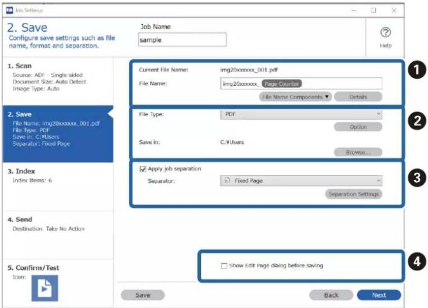Minimize the Job Settings window
Image resolution: width=428 pixels, height=308 pixels.
pos(354,10)
